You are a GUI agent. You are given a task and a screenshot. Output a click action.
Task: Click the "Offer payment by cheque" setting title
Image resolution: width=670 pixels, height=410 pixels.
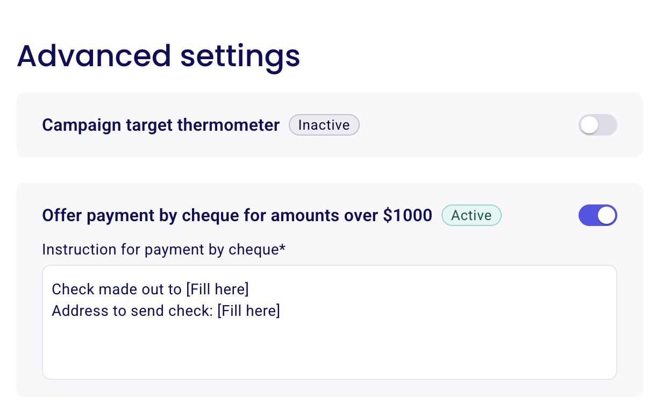[x=237, y=215]
